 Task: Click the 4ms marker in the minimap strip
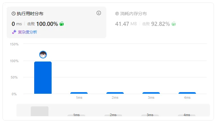[187, 115]
